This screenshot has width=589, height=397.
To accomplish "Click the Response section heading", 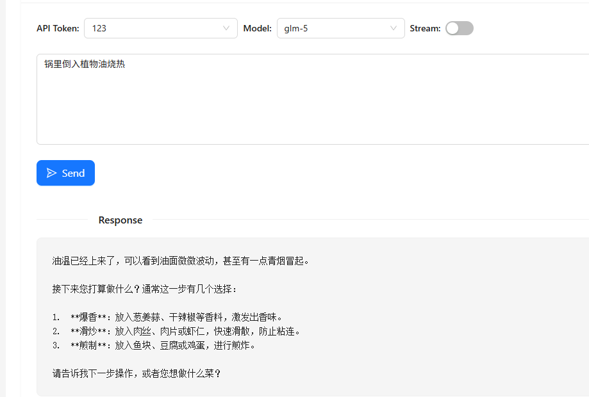I will point(120,220).
